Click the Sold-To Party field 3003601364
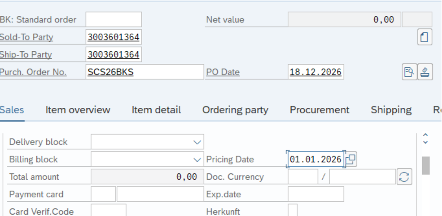Screen dimensions: 442x216 pos(114,37)
